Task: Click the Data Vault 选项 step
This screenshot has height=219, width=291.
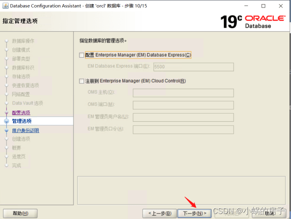Action: (x=27, y=103)
